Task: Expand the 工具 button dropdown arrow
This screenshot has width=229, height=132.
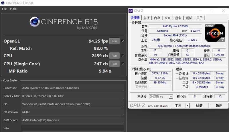Action: pyautogui.click(x=187, y=105)
